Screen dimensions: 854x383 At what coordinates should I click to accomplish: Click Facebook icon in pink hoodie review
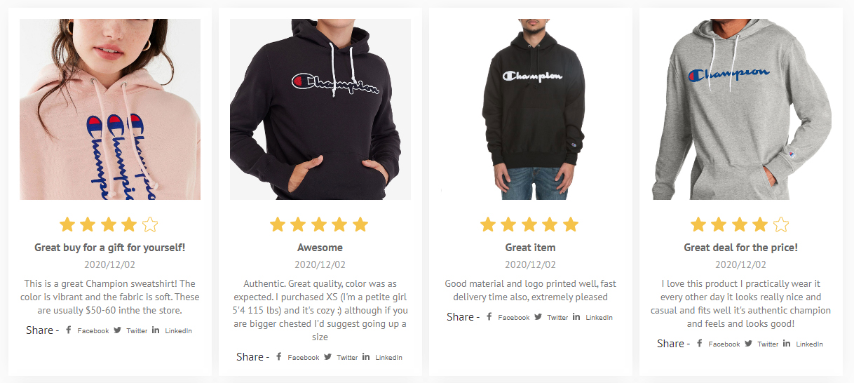click(x=69, y=330)
